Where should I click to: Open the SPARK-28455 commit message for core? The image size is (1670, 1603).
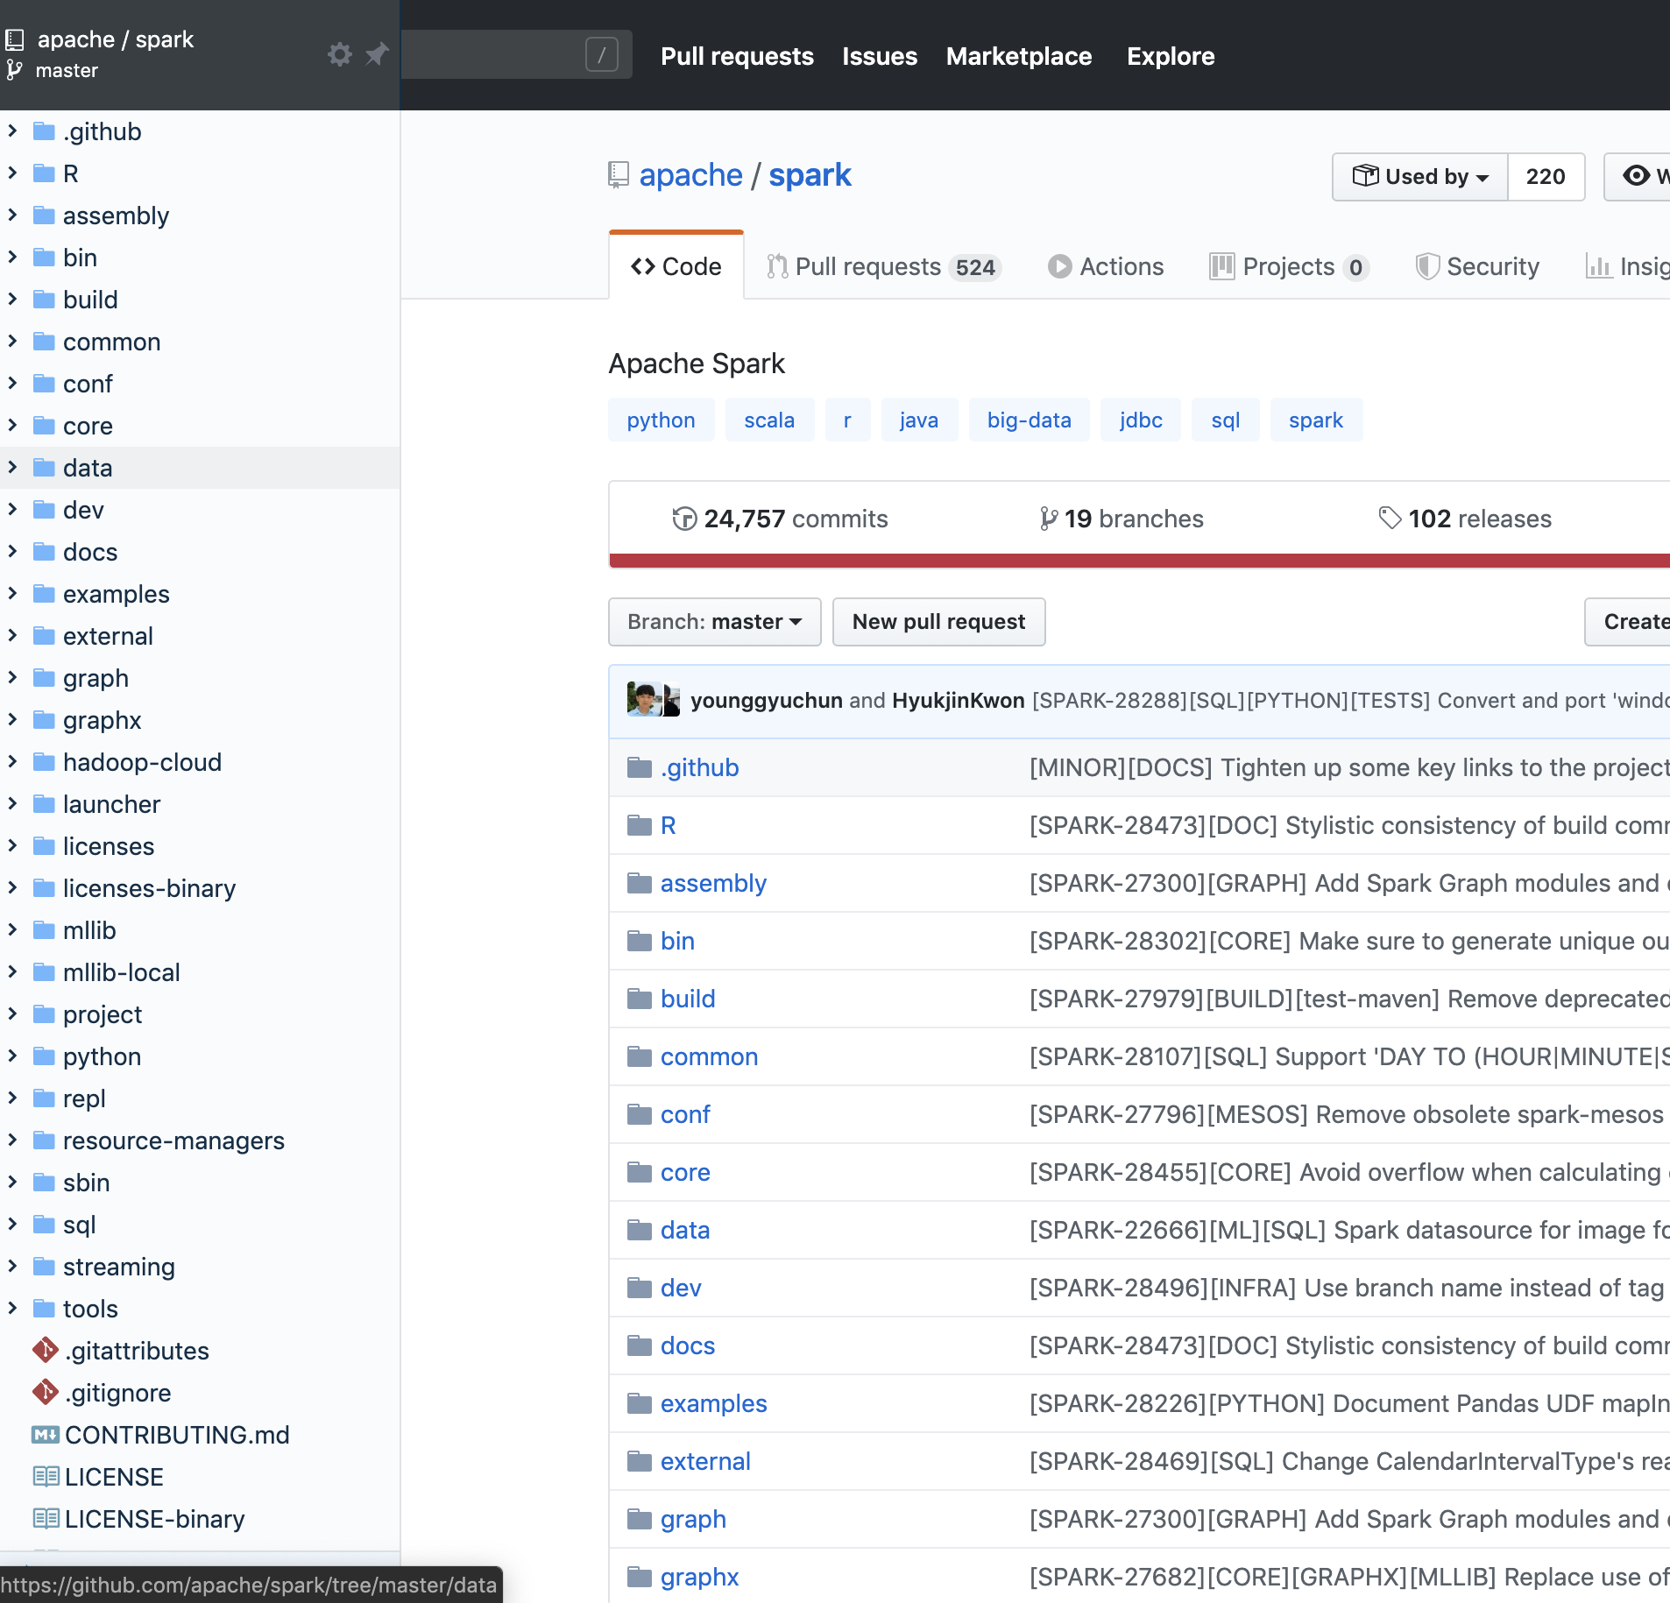[x=1349, y=1172]
